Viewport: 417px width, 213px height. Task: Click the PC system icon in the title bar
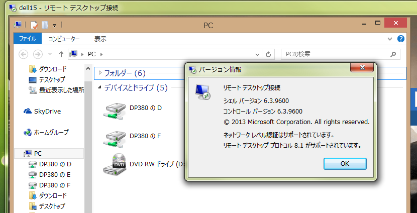[x=18, y=25]
